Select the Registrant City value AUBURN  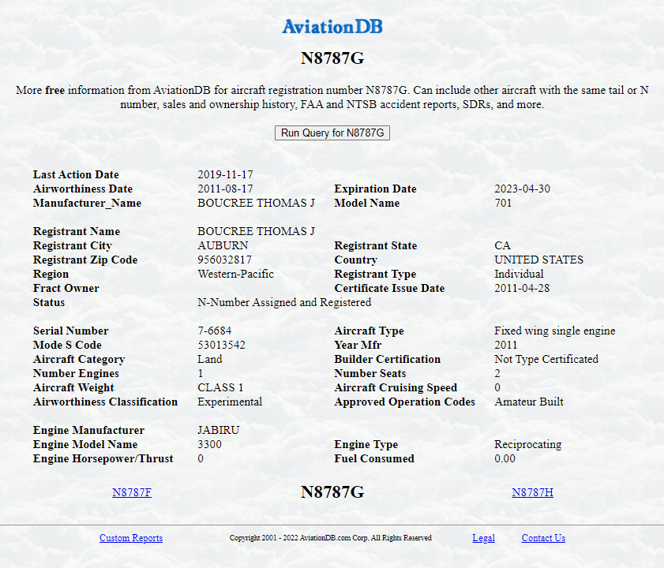[x=223, y=245]
